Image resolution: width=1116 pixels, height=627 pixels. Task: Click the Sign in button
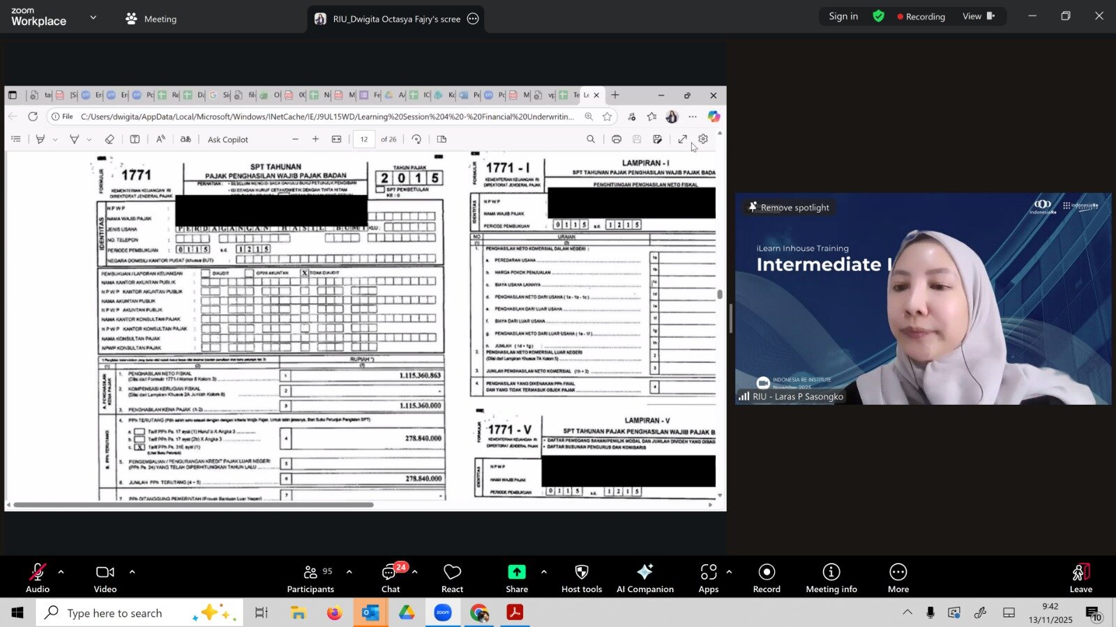click(843, 17)
